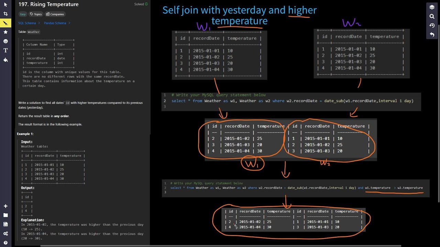This screenshot has height=247, width=440.
Task: Select the pointer arrow tool
Action: point(5,4)
